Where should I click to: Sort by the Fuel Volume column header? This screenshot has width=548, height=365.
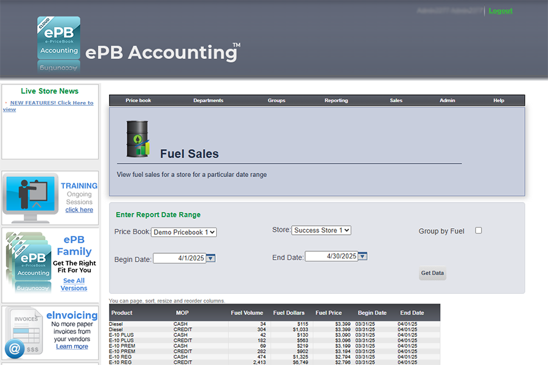pyautogui.click(x=247, y=313)
